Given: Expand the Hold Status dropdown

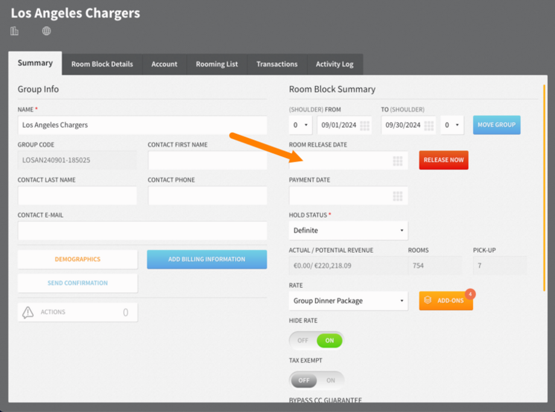Looking at the screenshot, I should pyautogui.click(x=348, y=230).
